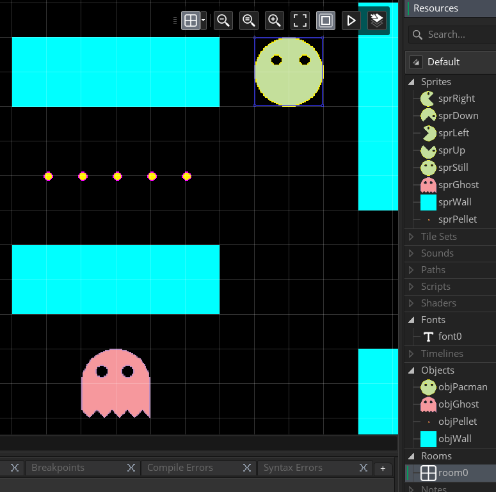Toggle the view frame button in toolbar
This screenshot has width=496, height=492.
point(326,20)
